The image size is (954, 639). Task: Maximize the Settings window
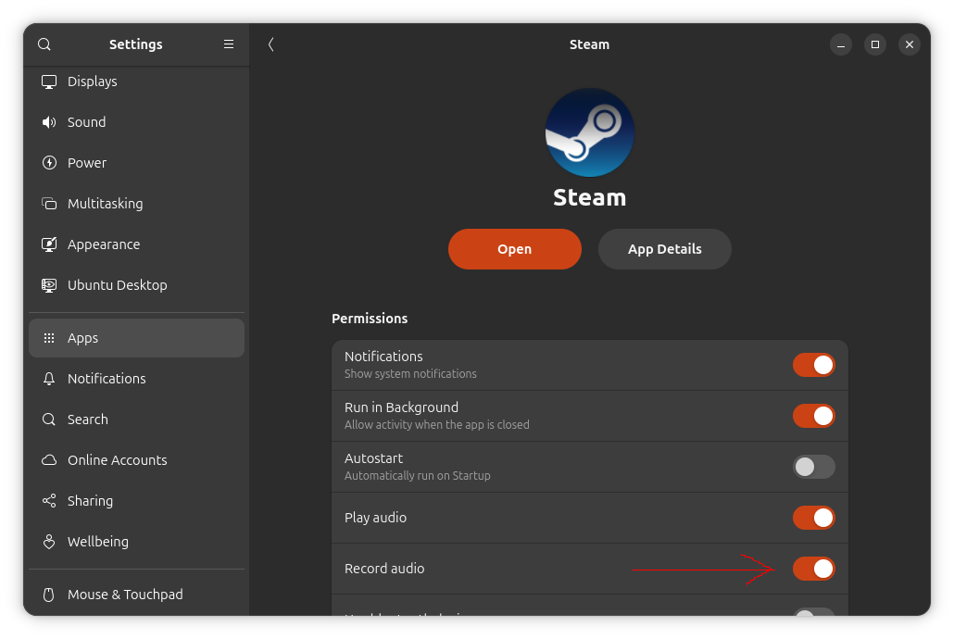coord(875,44)
